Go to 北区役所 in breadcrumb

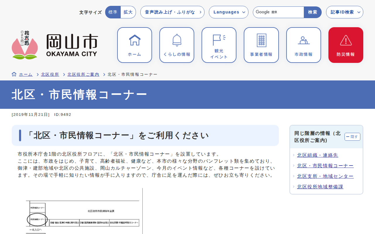(x=50, y=74)
